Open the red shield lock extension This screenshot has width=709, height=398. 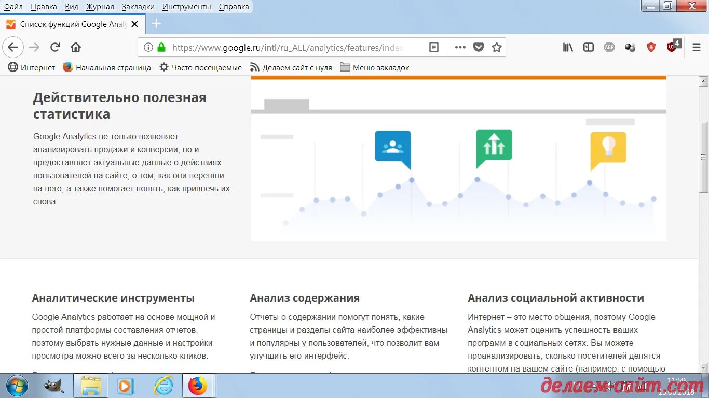coord(651,47)
